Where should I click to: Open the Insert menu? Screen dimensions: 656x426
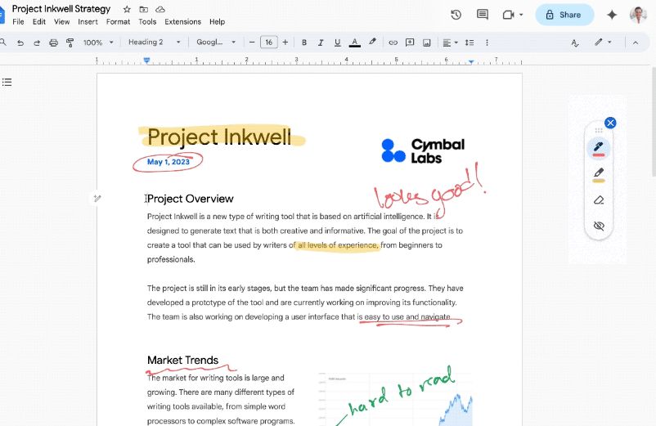tap(88, 22)
